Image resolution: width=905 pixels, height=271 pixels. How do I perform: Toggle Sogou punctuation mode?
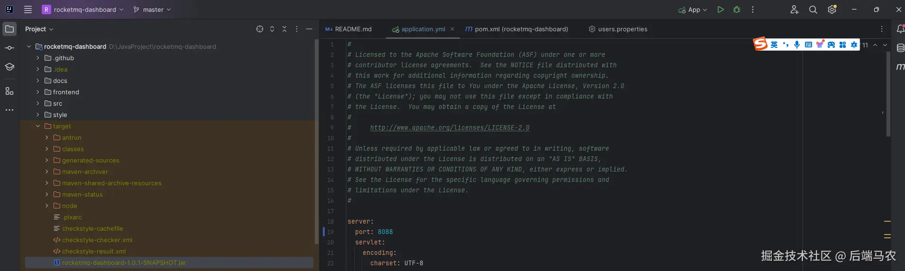(x=786, y=45)
